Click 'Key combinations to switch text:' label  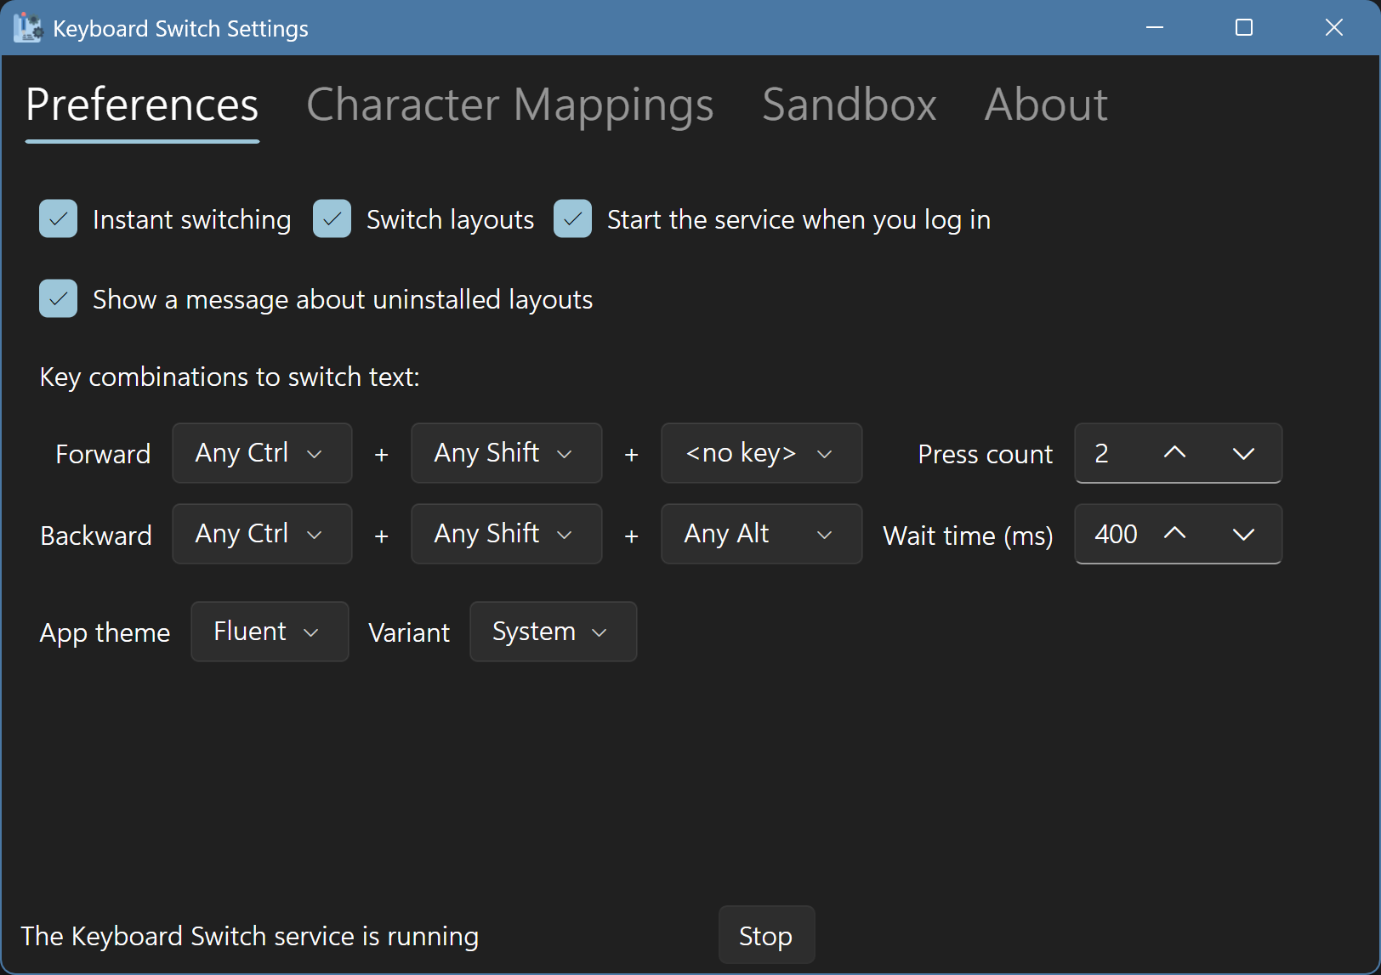[x=230, y=377]
